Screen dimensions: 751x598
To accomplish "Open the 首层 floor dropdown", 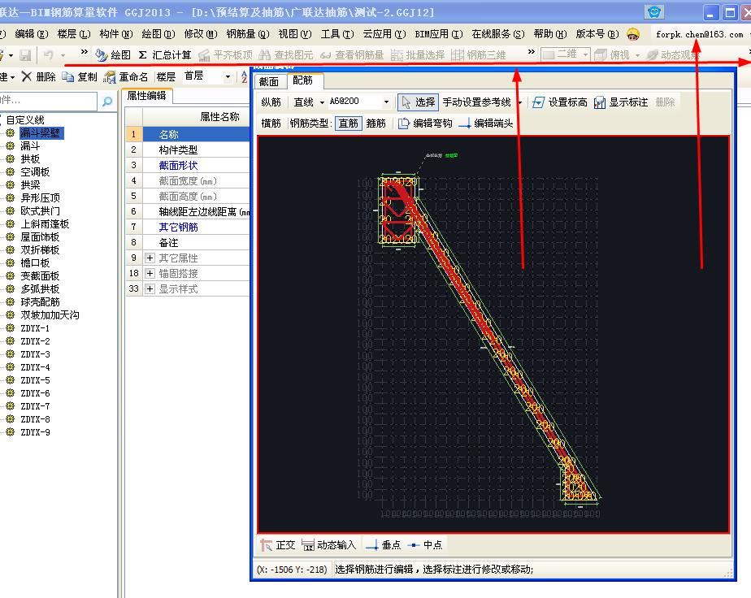I will tap(228, 76).
